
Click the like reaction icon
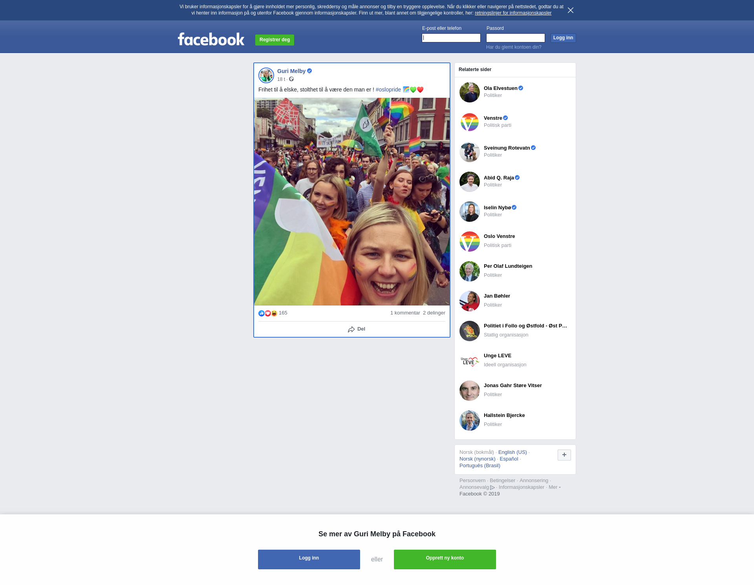pyautogui.click(x=262, y=313)
